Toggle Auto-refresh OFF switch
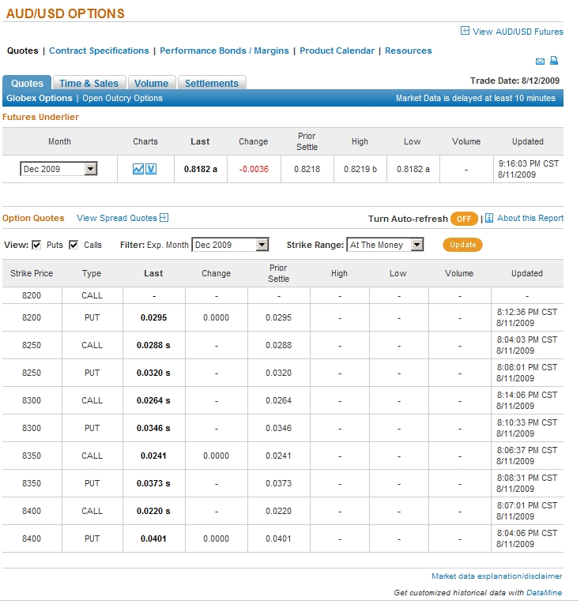Screen dimensions: 588x604 click(x=464, y=219)
